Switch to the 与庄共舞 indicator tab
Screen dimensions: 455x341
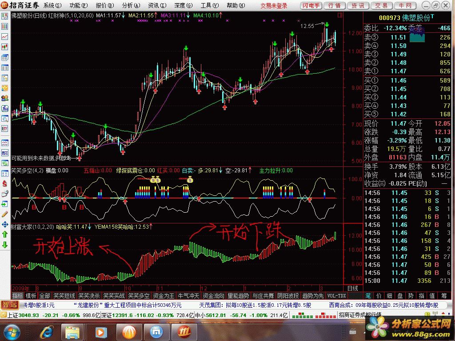tap(263, 296)
